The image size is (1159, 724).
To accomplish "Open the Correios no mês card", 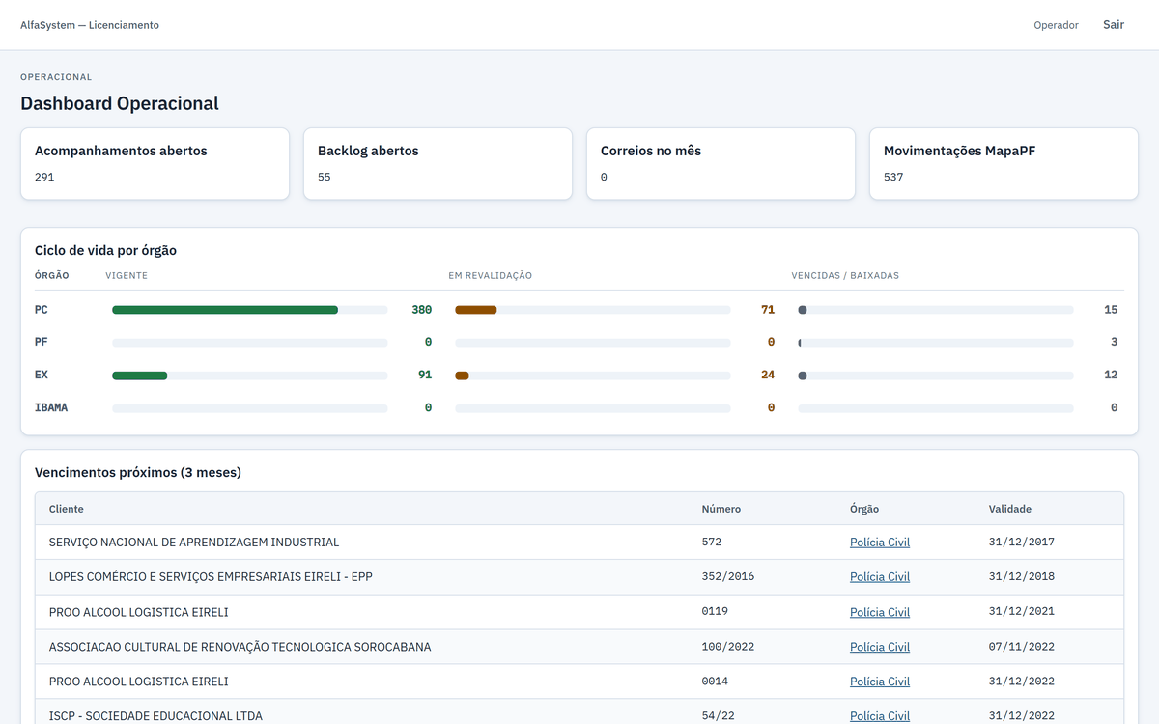I will [x=721, y=164].
